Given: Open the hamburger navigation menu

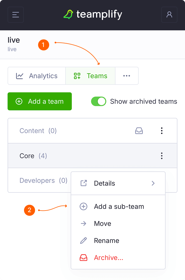Looking at the screenshot, I should tap(16, 15).
